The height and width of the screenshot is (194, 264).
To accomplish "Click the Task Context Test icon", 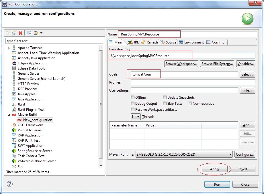I will click(14, 156).
